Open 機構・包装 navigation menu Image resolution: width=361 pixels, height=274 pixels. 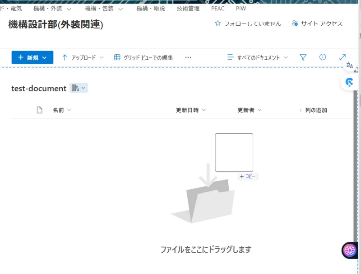pos(104,9)
